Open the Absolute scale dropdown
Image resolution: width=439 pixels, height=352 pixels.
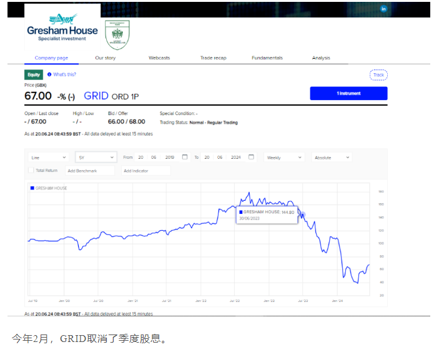(x=332, y=158)
